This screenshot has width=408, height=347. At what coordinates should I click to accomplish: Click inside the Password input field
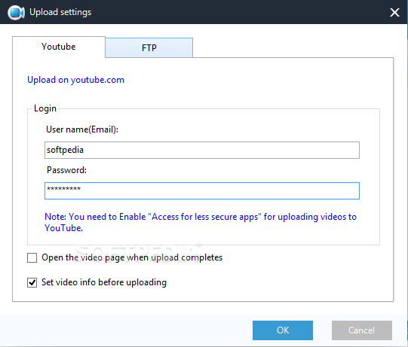pos(202,191)
